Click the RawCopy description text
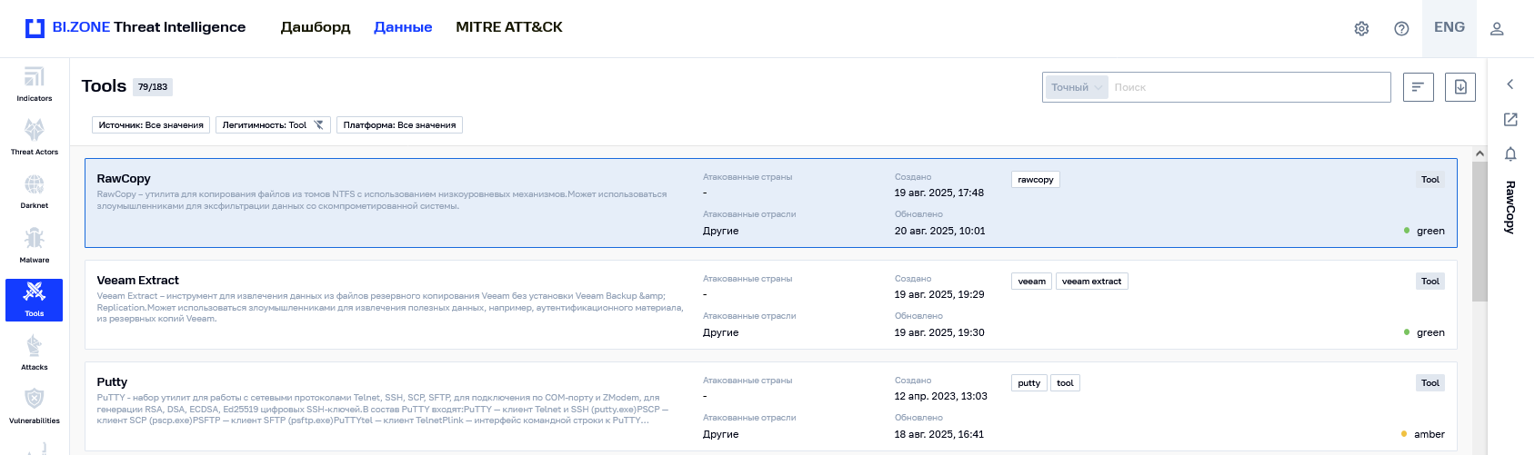 click(382, 200)
